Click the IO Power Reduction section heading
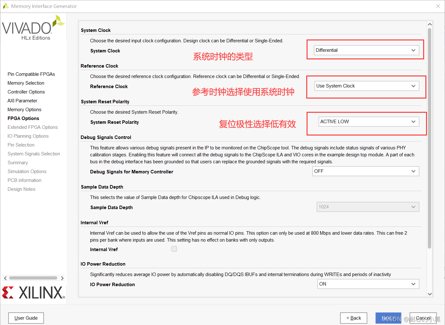Image resolution: width=445 pixels, height=325 pixels. [x=103, y=264]
